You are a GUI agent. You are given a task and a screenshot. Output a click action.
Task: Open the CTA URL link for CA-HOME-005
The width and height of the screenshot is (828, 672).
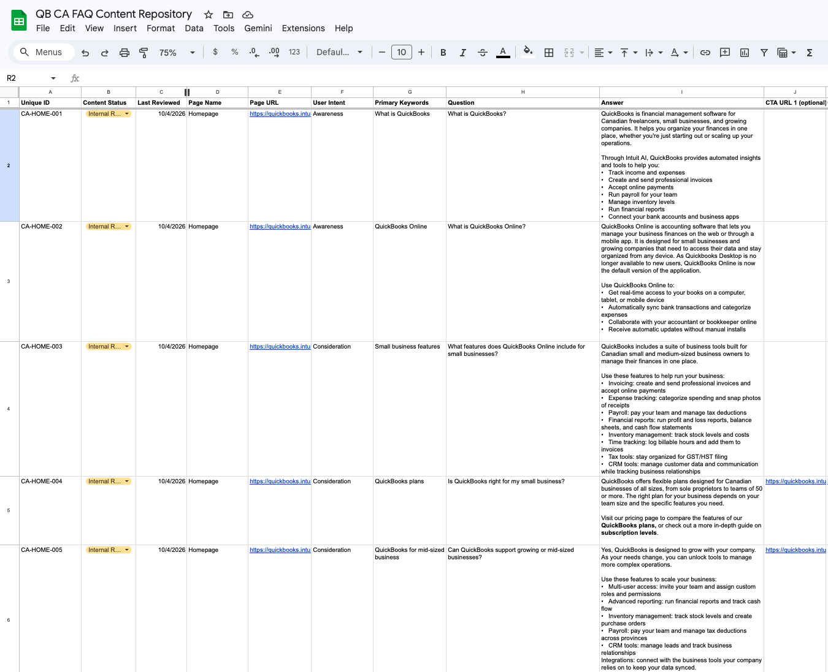tap(795, 550)
